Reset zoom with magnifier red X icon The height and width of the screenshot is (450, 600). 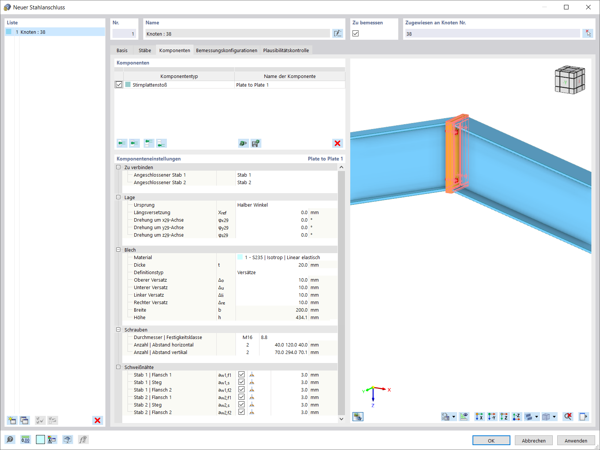tap(568, 416)
